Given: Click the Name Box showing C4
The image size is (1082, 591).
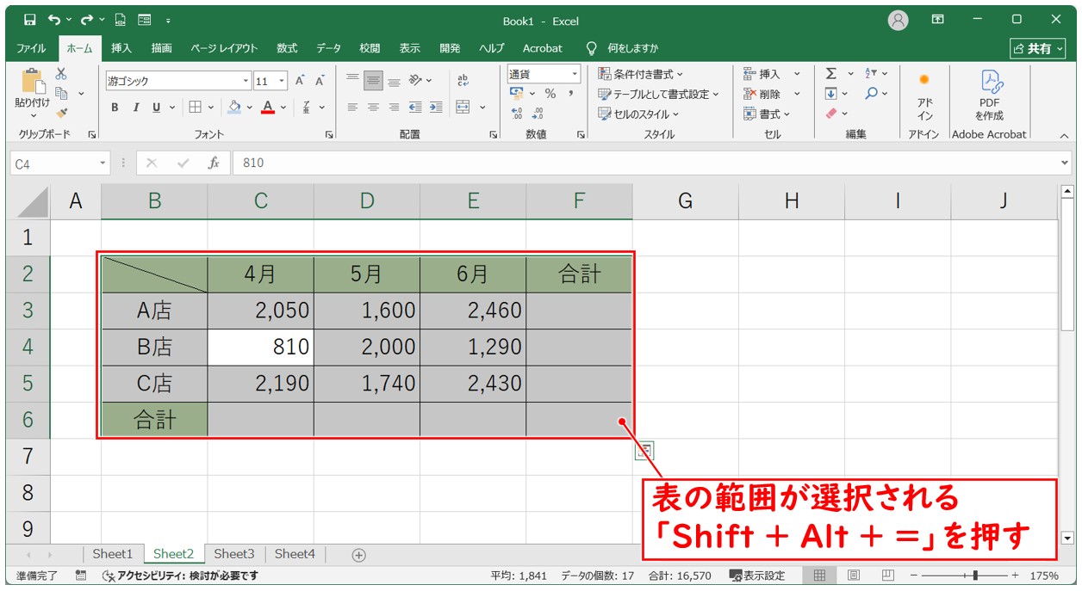Looking at the screenshot, I should [53, 163].
